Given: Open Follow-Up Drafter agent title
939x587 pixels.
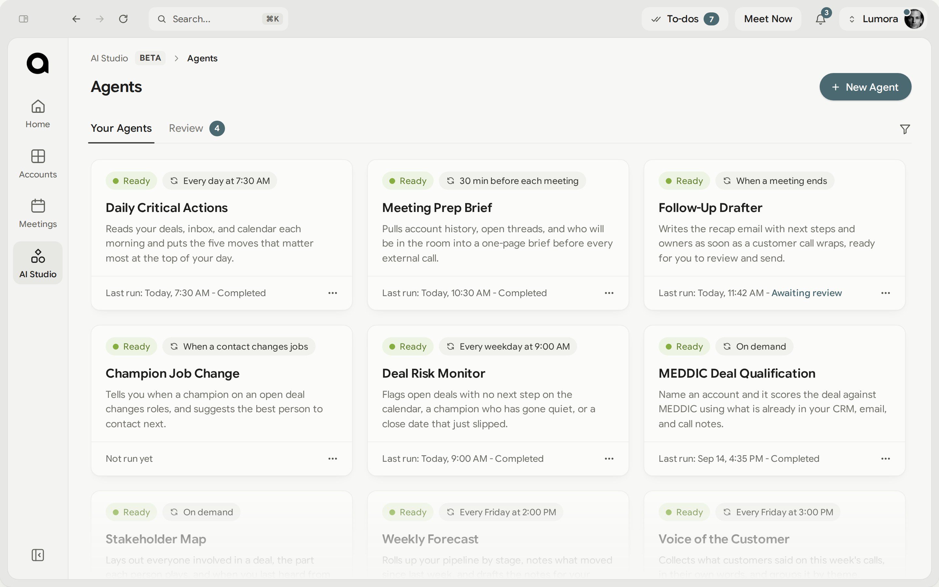Looking at the screenshot, I should [710, 208].
